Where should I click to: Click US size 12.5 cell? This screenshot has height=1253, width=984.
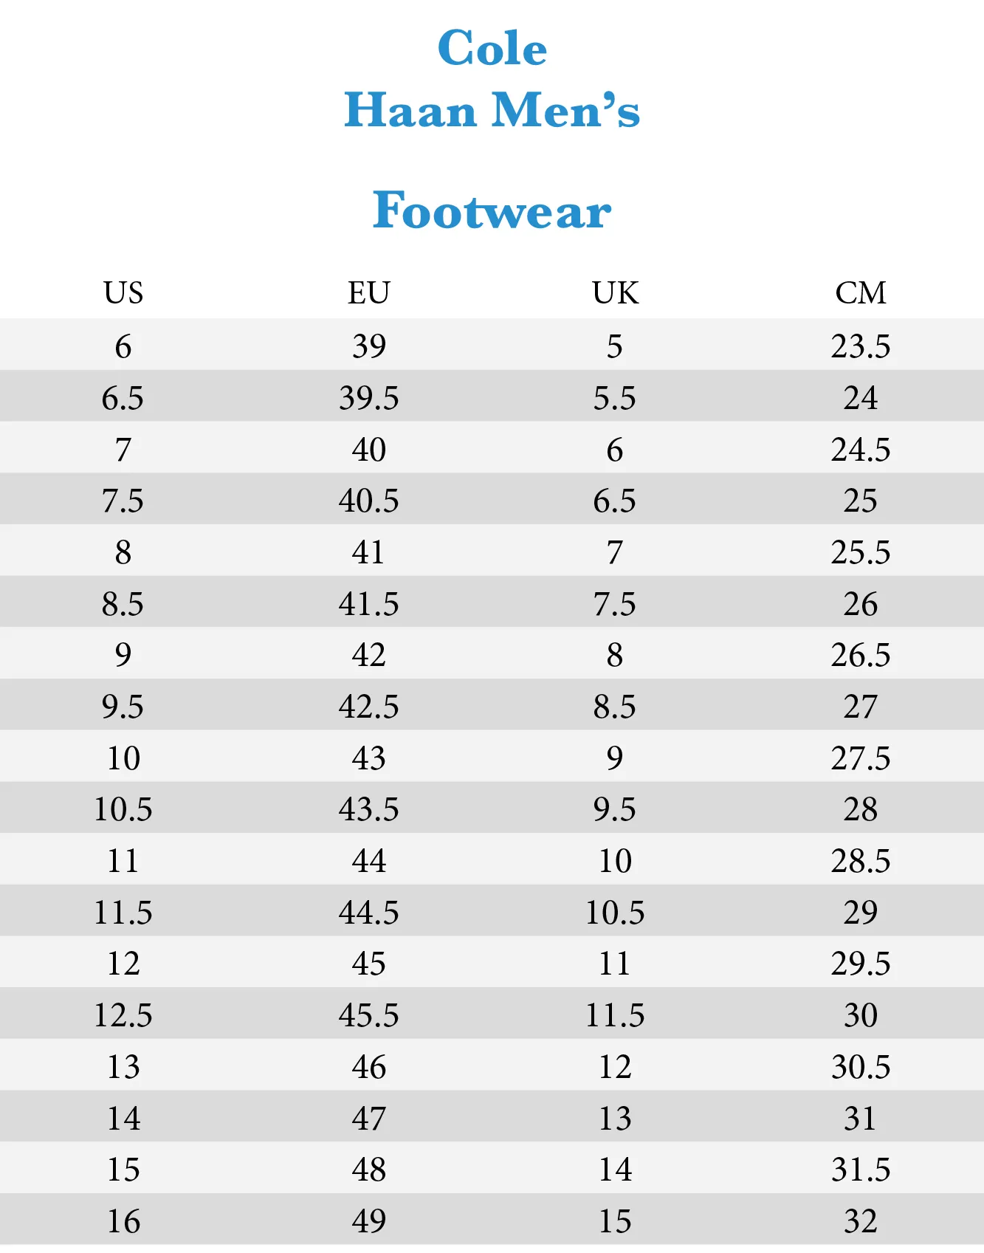coord(123,1015)
